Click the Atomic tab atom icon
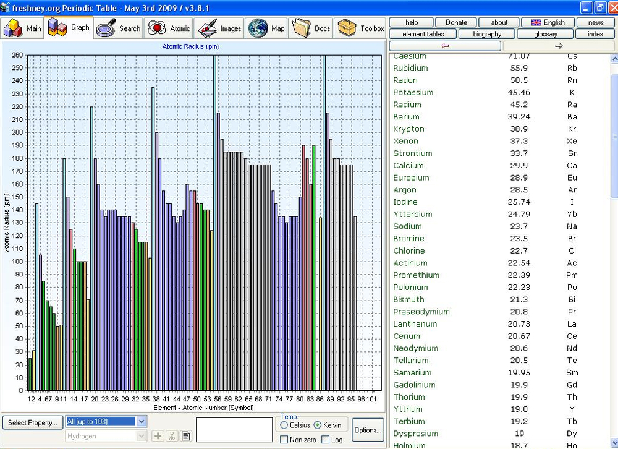 157,28
